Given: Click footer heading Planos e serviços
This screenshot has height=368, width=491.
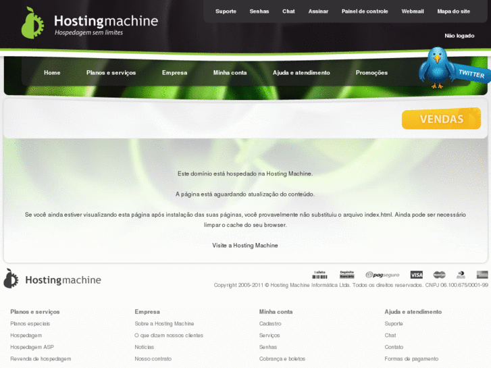Looking at the screenshot, I should tap(35, 312).
